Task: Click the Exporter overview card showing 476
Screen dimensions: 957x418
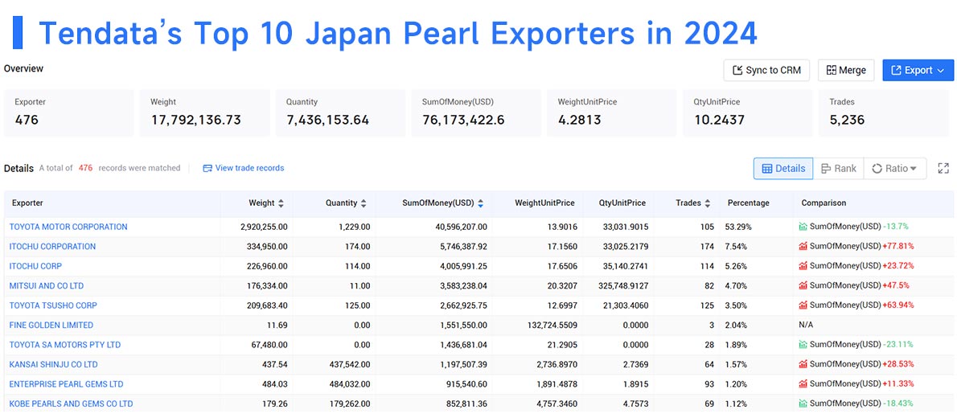Action: click(68, 113)
